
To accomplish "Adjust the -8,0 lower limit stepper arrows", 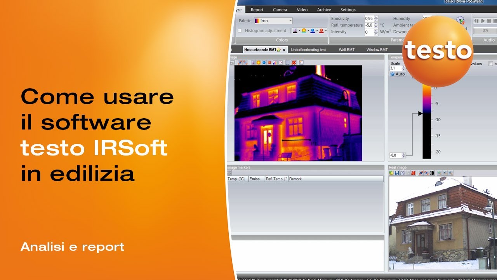I will pos(404,155).
